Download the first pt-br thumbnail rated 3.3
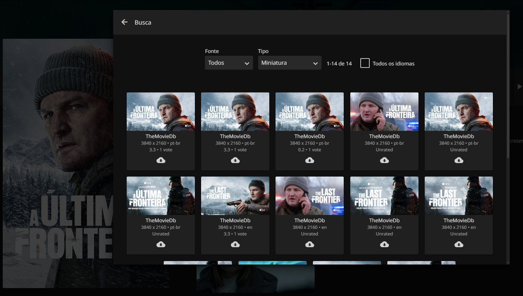Screen dimensions: 523x296 [x=161, y=160]
